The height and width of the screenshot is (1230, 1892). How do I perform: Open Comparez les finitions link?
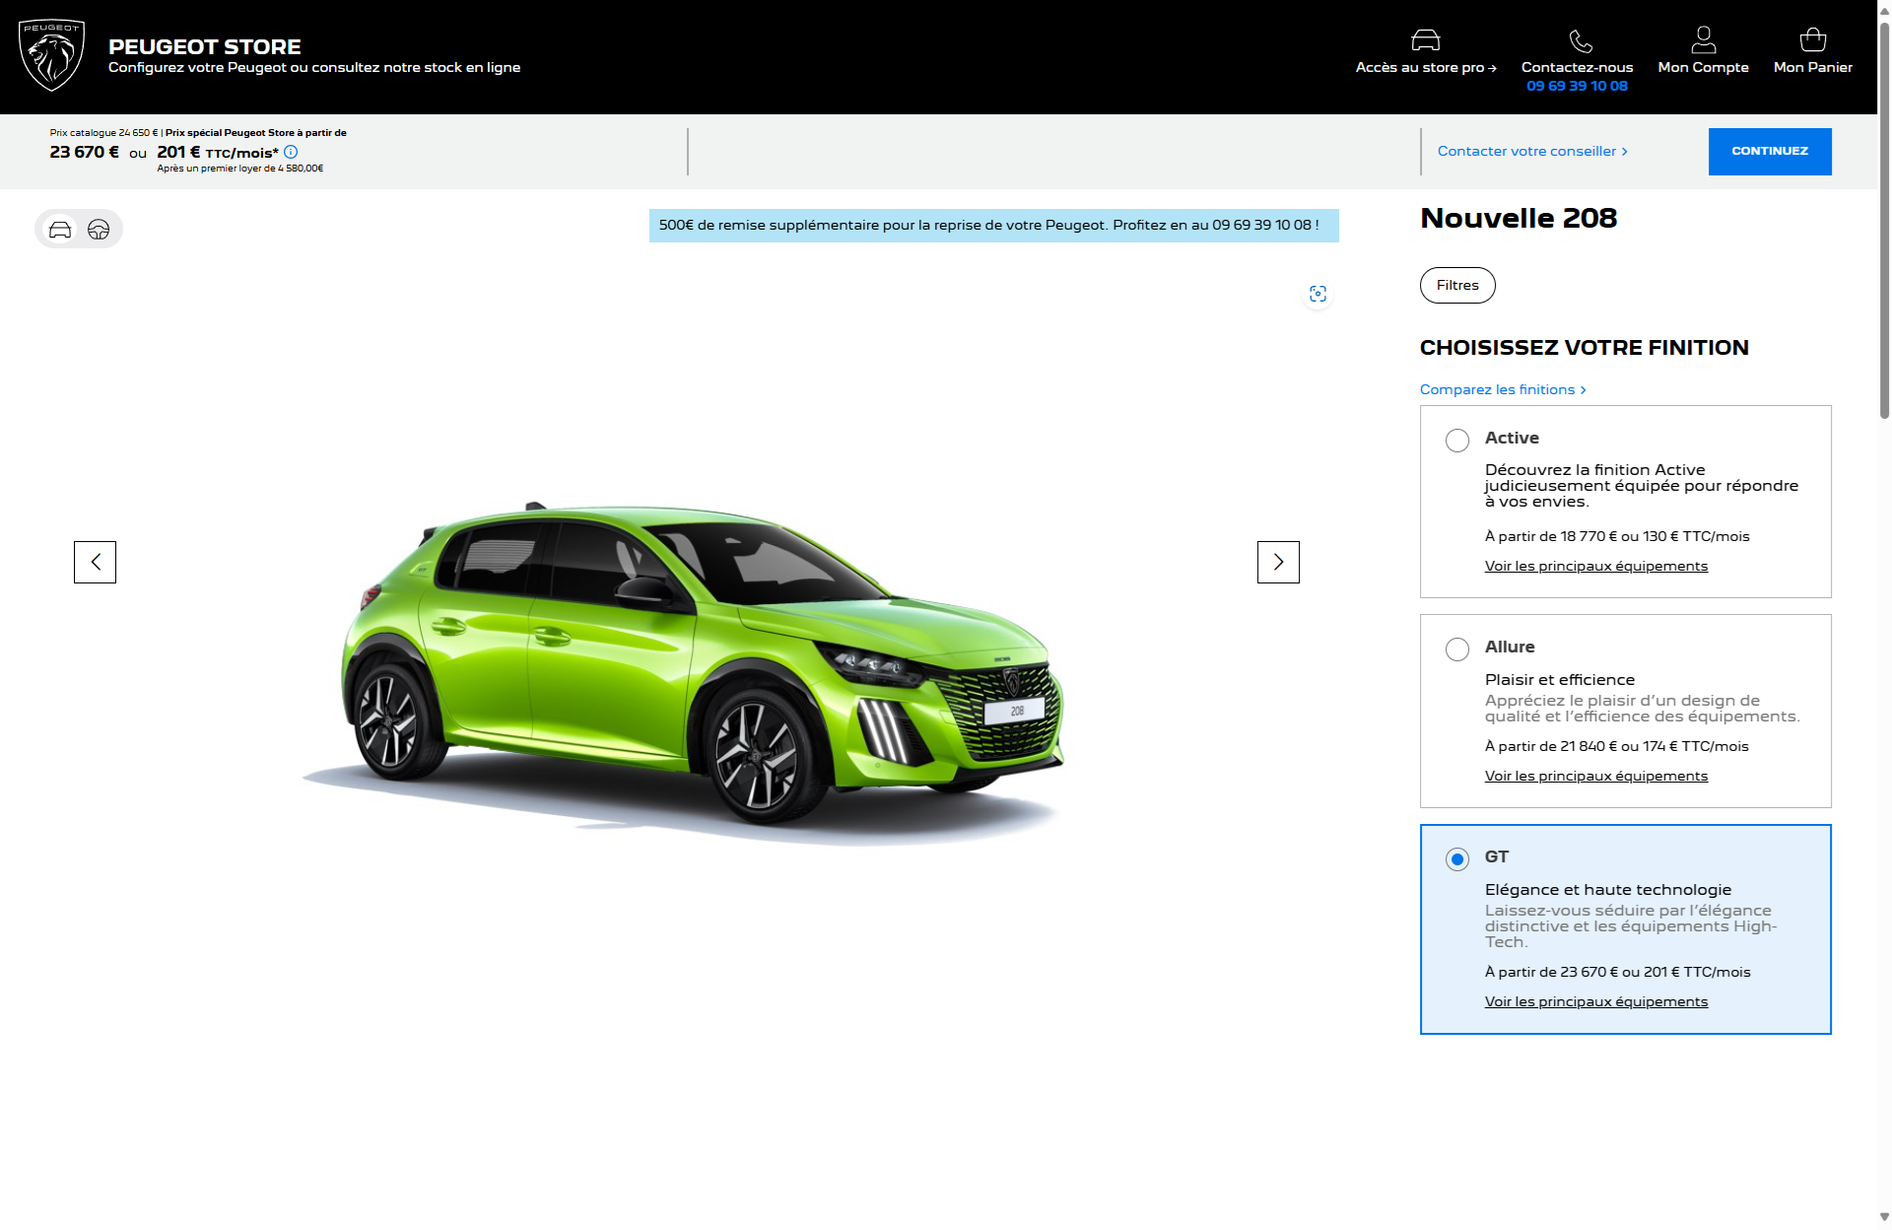(x=1502, y=389)
